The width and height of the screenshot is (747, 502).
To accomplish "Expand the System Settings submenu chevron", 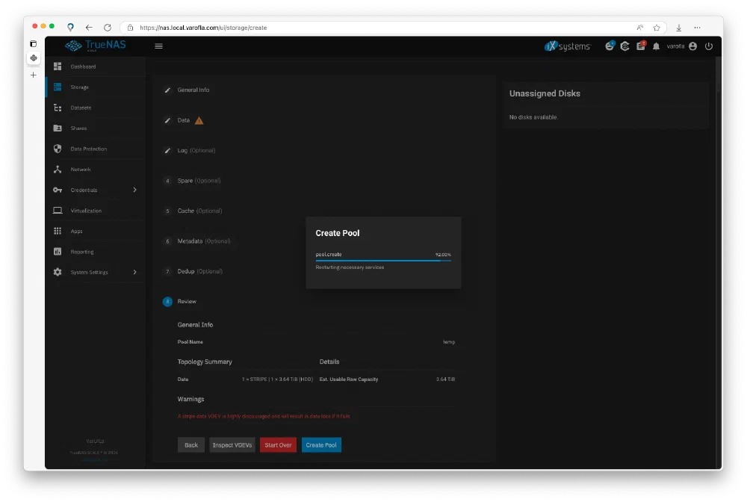I will 134,272.
